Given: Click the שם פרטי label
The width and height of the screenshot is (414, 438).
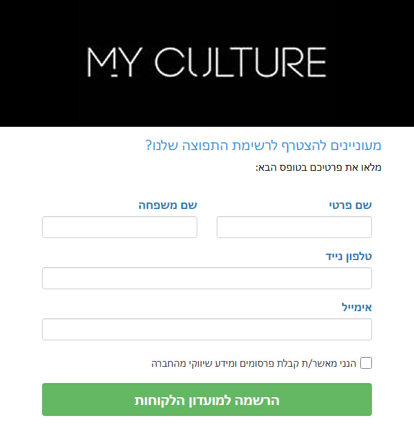Looking at the screenshot, I should [351, 205].
